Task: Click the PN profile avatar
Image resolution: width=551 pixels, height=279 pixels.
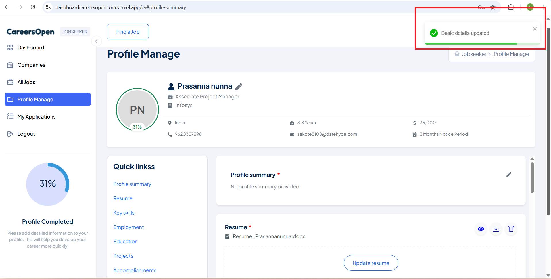Action: click(137, 110)
